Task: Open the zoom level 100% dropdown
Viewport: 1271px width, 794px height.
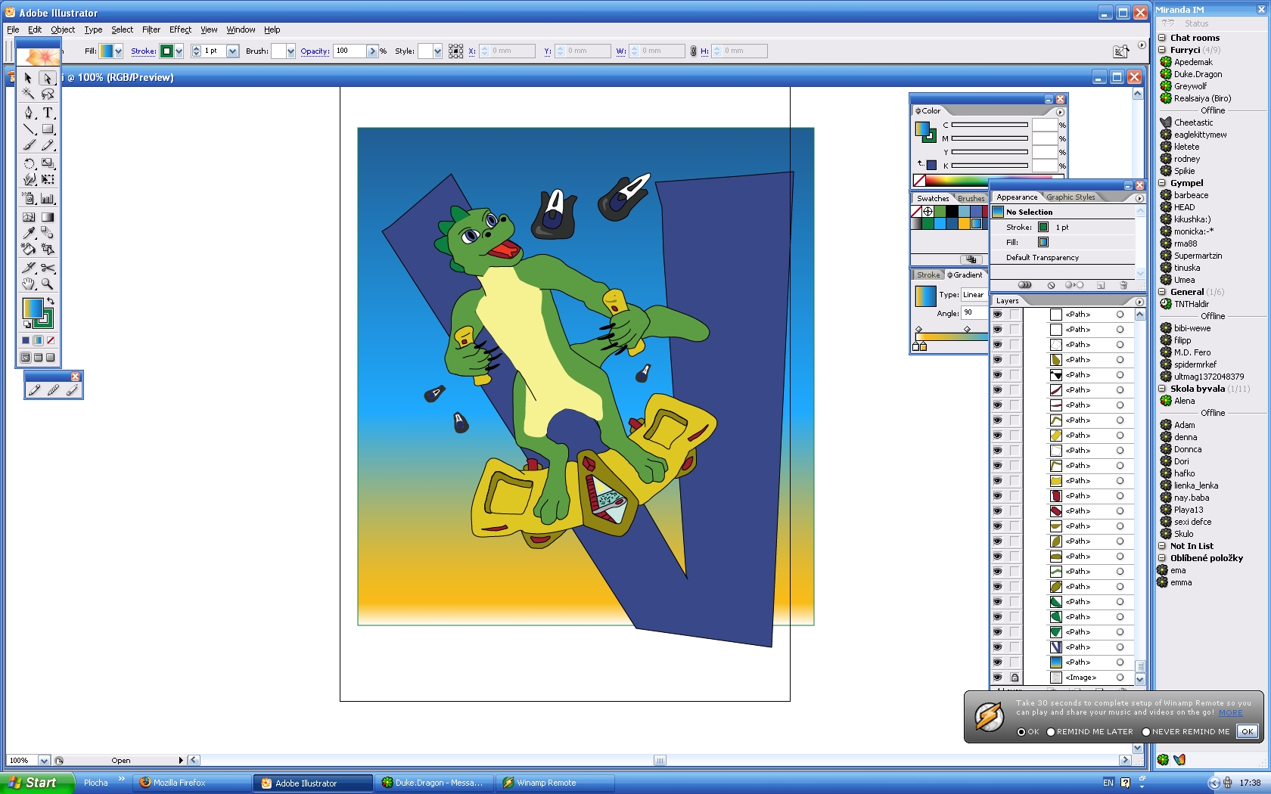Action: (x=44, y=761)
